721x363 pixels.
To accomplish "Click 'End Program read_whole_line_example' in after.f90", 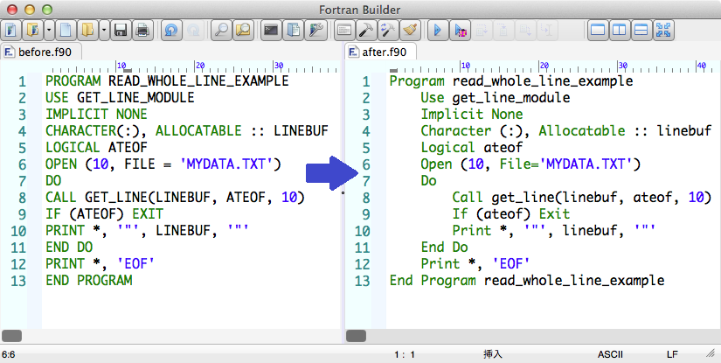I will [527, 280].
